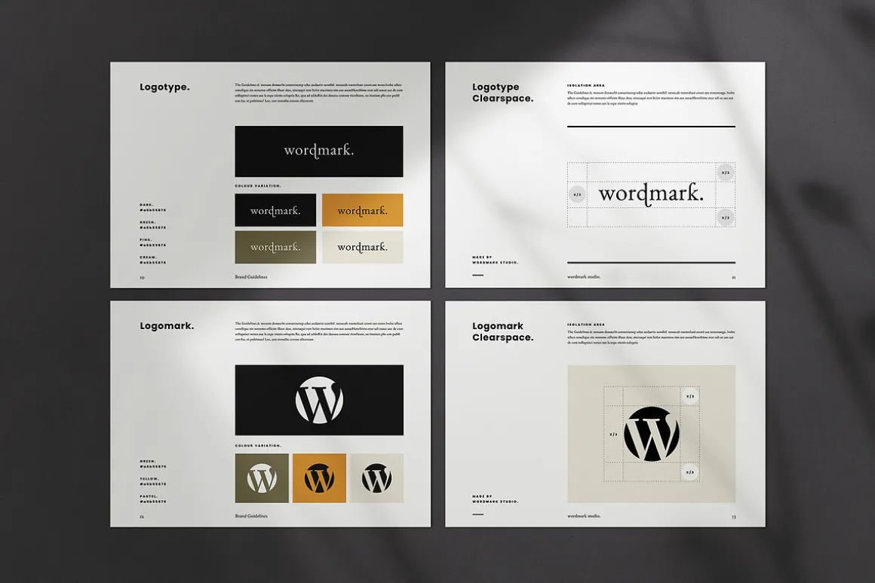Click the W logomark on the orange swatch
Viewport: 875px width, 583px height.
(x=319, y=478)
